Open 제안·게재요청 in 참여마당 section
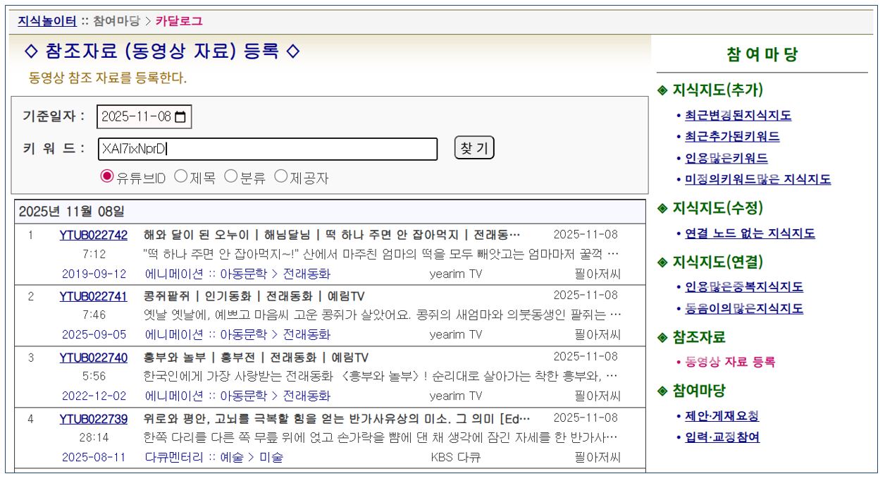The height and width of the screenshot is (481, 885). coord(722,416)
